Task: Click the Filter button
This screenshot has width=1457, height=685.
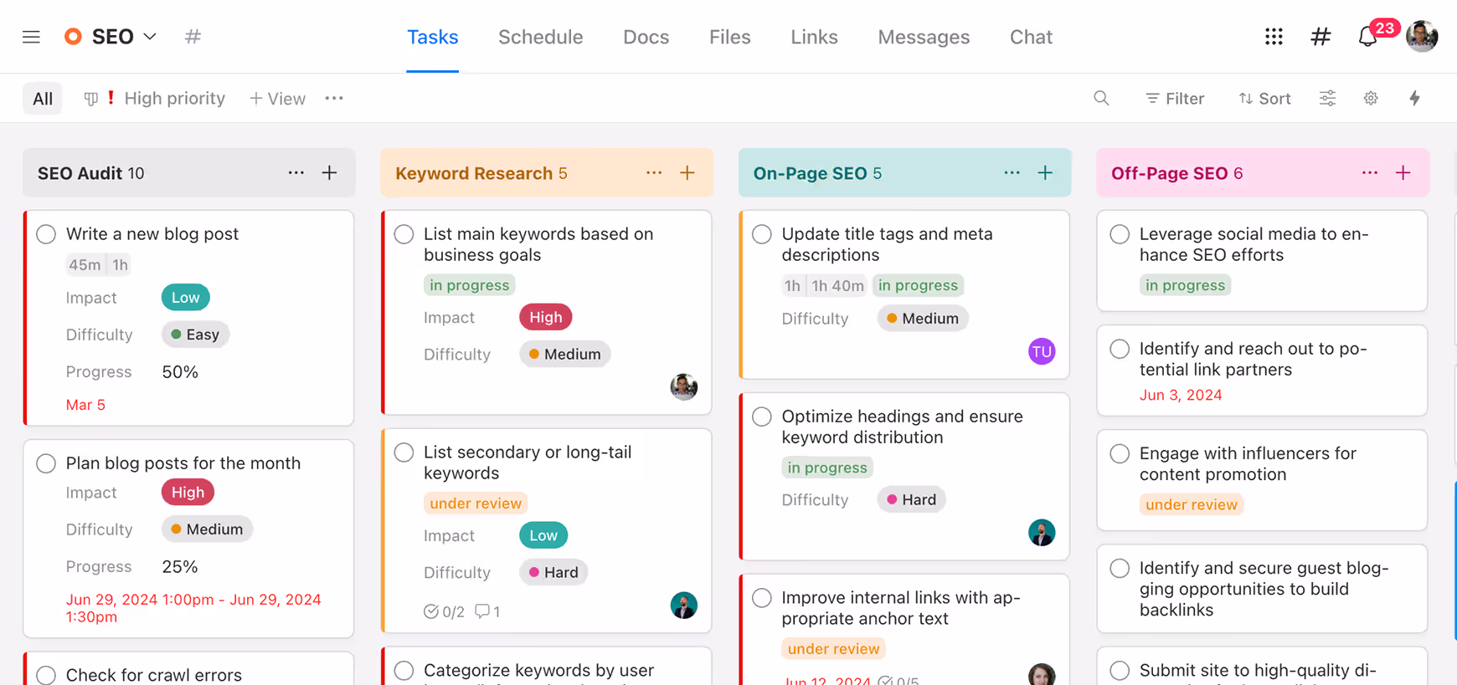Action: 1174,99
